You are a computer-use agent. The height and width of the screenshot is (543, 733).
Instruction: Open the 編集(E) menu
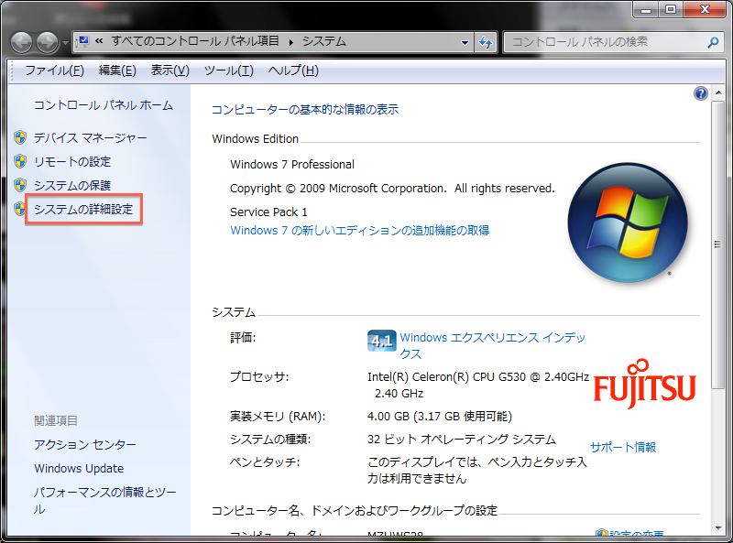tap(117, 71)
